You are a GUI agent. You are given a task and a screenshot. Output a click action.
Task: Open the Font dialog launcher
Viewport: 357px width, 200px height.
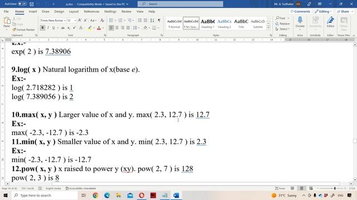[105, 36]
